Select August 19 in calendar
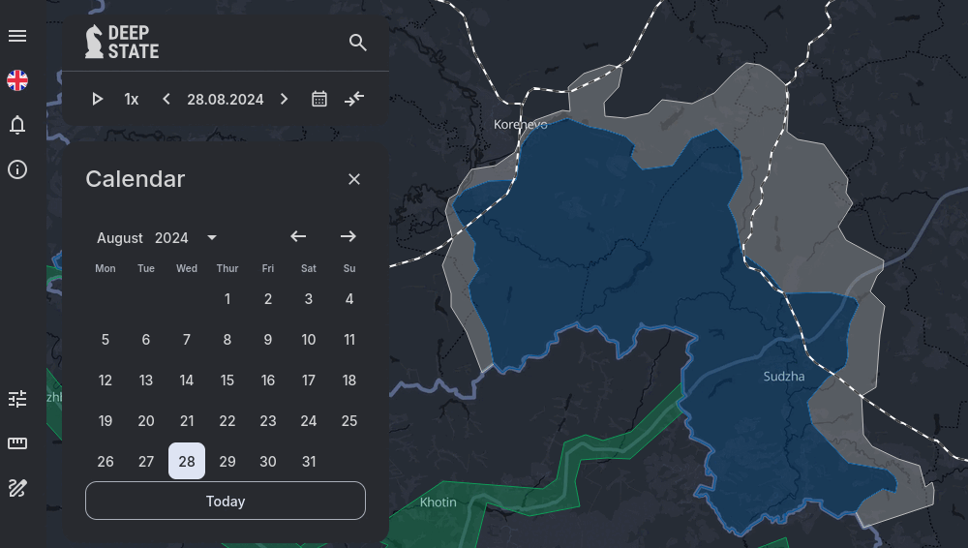968x548 pixels. [105, 421]
